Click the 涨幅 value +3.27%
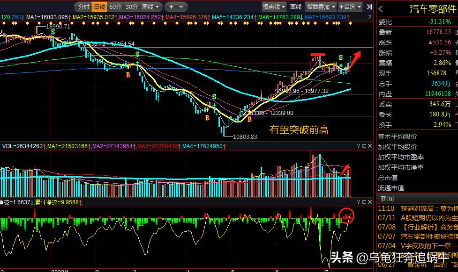 tap(440, 53)
